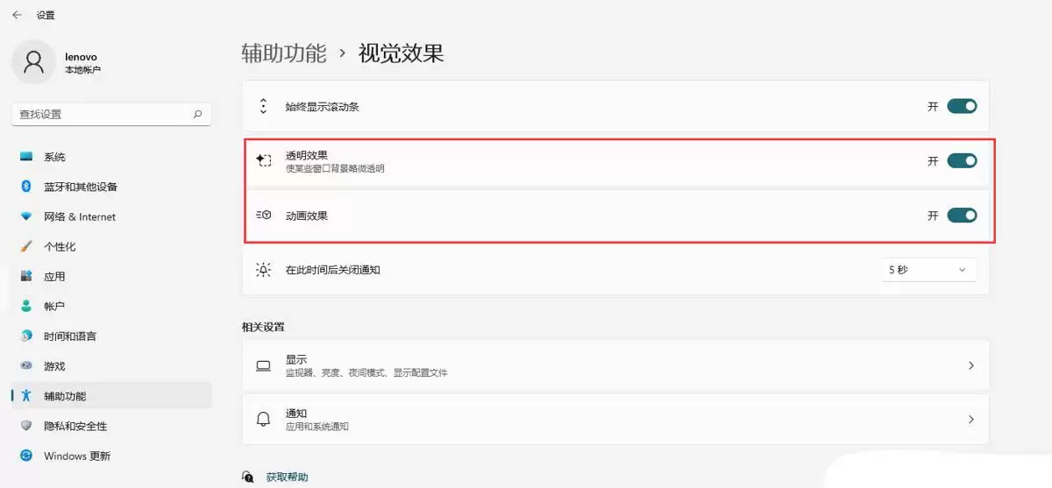This screenshot has height=488, width=1052.
Task: Expand the 通知 settings chevron
Action: [970, 420]
